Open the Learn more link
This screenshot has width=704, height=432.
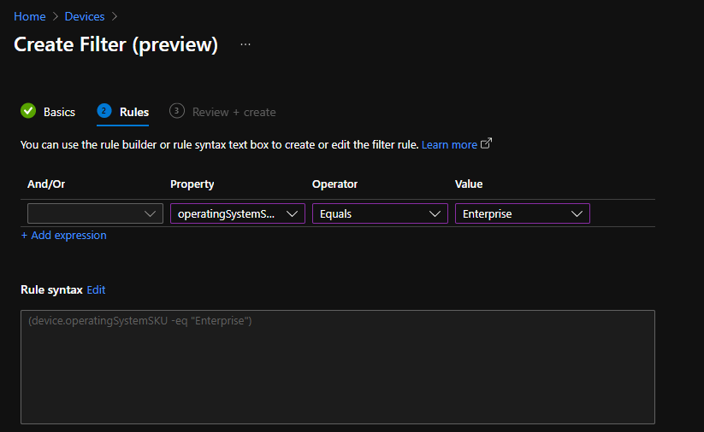click(x=449, y=145)
